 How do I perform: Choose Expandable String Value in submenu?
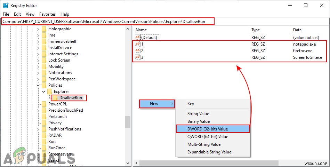coord(213,152)
